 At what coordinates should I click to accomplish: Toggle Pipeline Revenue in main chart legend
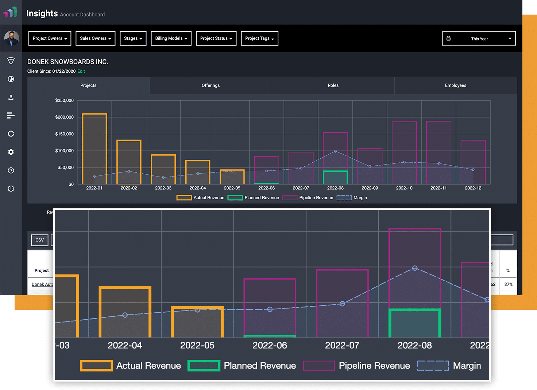(308, 198)
